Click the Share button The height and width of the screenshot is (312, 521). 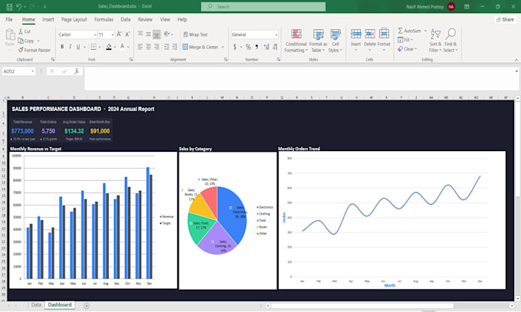click(x=505, y=20)
